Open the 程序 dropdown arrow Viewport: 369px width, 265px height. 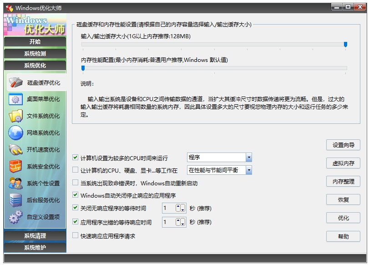pos(249,158)
